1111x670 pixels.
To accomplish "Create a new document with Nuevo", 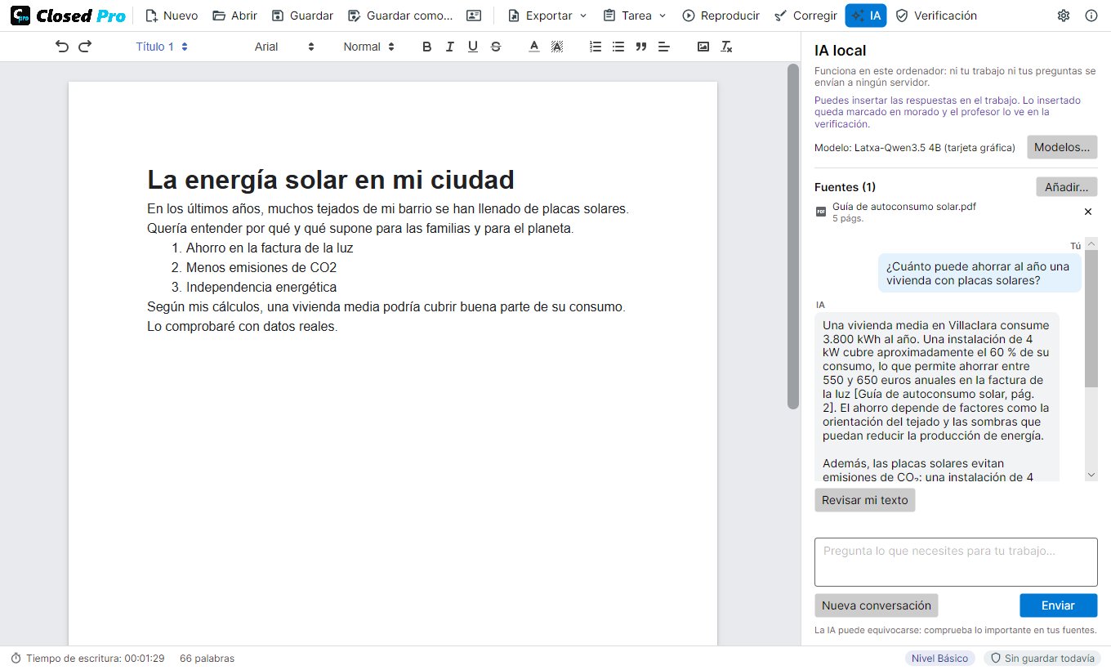I will pos(172,16).
